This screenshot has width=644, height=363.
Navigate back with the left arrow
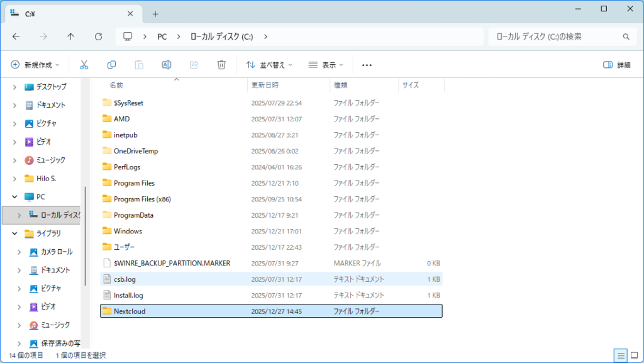point(16,36)
